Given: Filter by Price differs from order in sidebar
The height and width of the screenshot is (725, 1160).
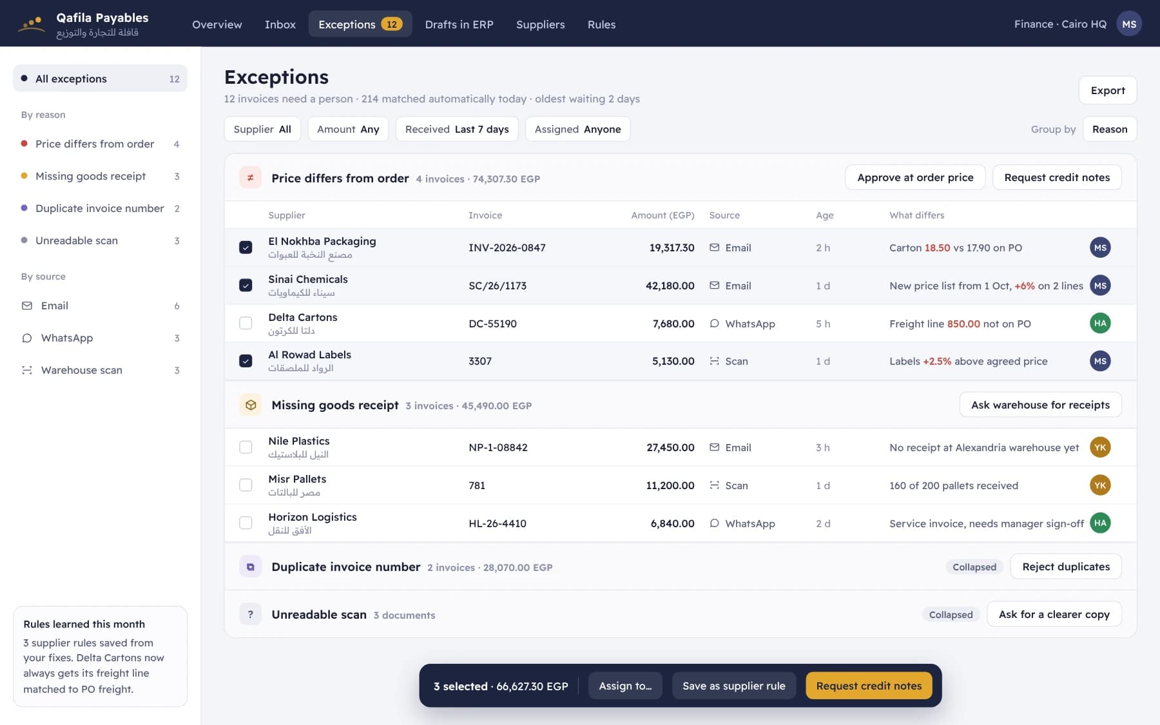Looking at the screenshot, I should tap(100, 144).
